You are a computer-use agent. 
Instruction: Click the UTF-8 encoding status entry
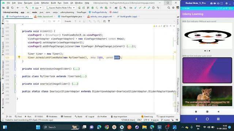[x=146, y=120]
